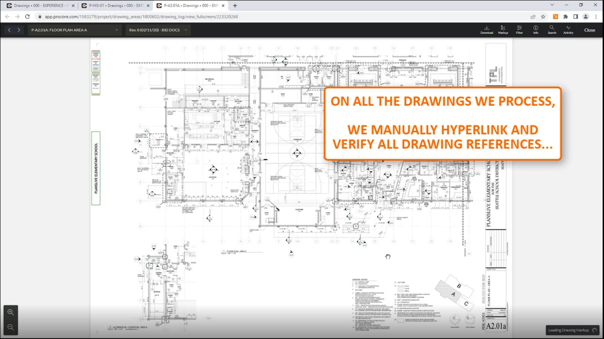This screenshot has height=339, width=604.
Task: Open a new browser tab
Action: (235, 6)
